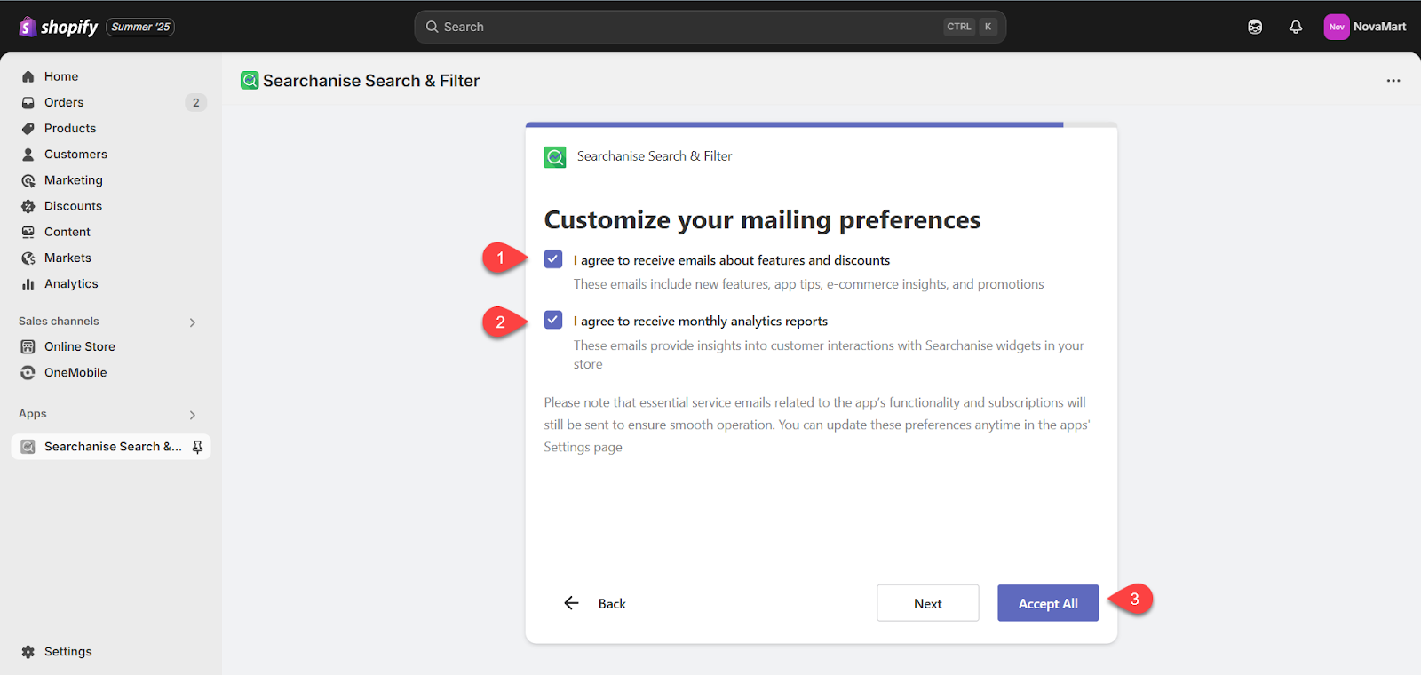Image resolution: width=1421 pixels, height=675 pixels.
Task: Click the Next button
Action: (928, 603)
